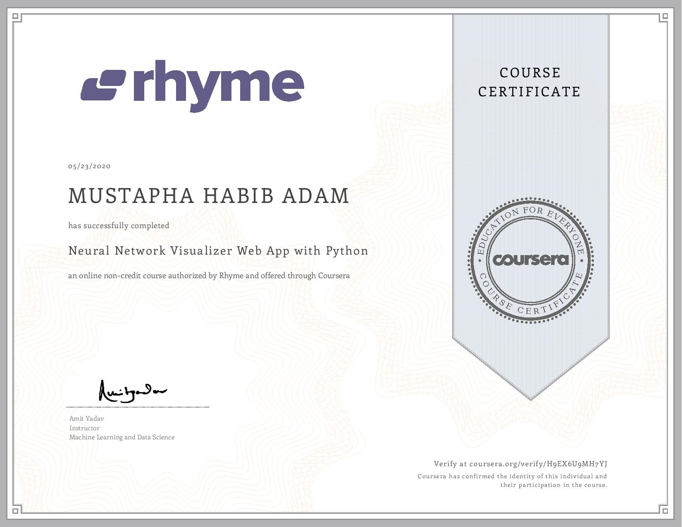
Task: Click the 'has successfully completed' text
Action: [x=119, y=226]
